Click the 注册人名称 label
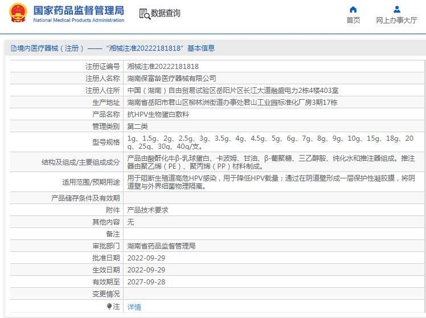 (103, 79)
